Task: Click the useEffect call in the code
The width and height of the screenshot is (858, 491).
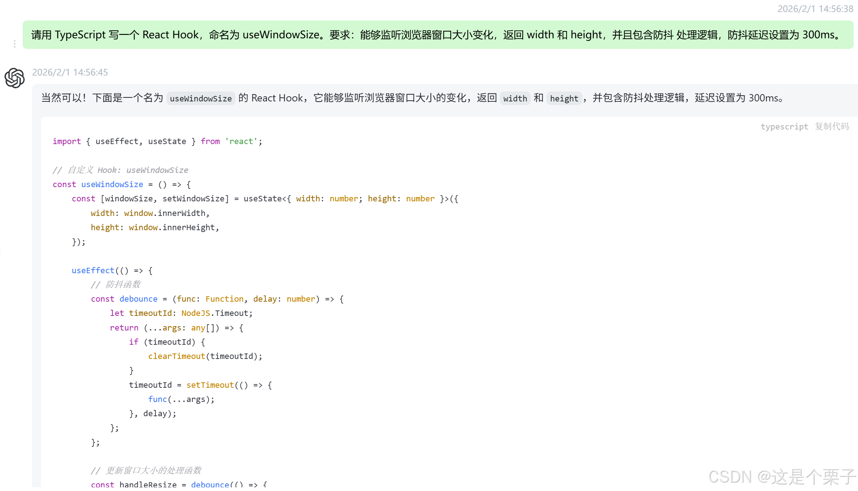Action: coord(93,271)
